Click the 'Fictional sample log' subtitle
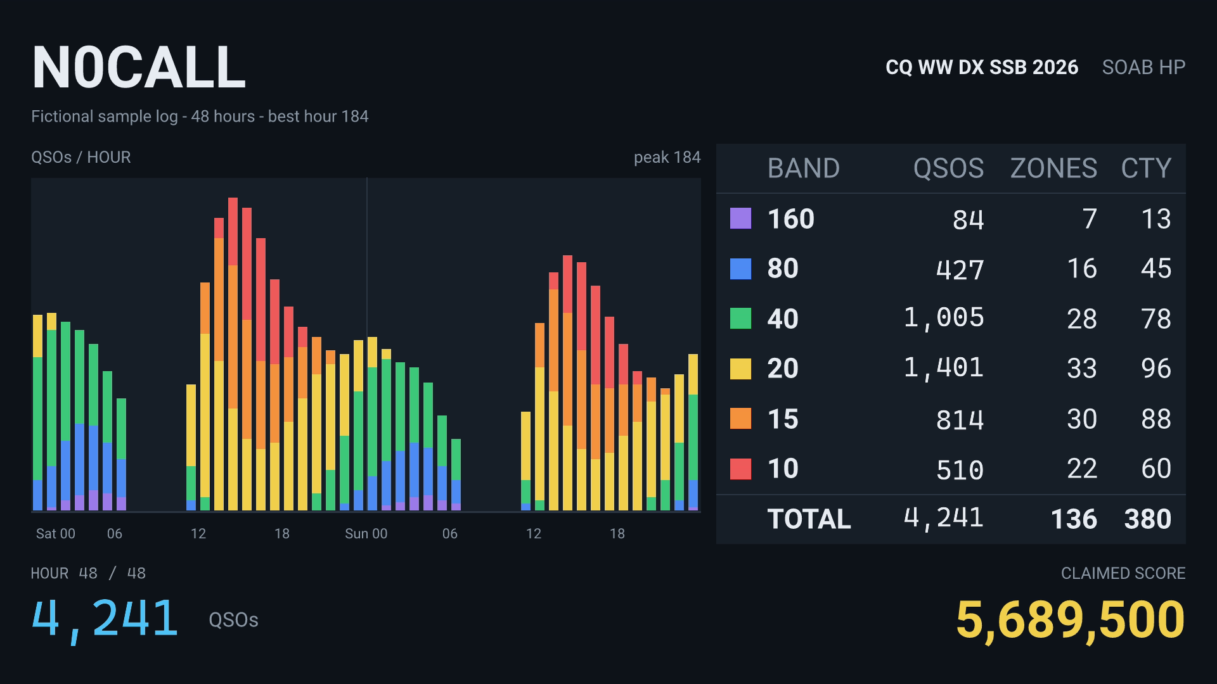The image size is (1217, 684). [200, 117]
